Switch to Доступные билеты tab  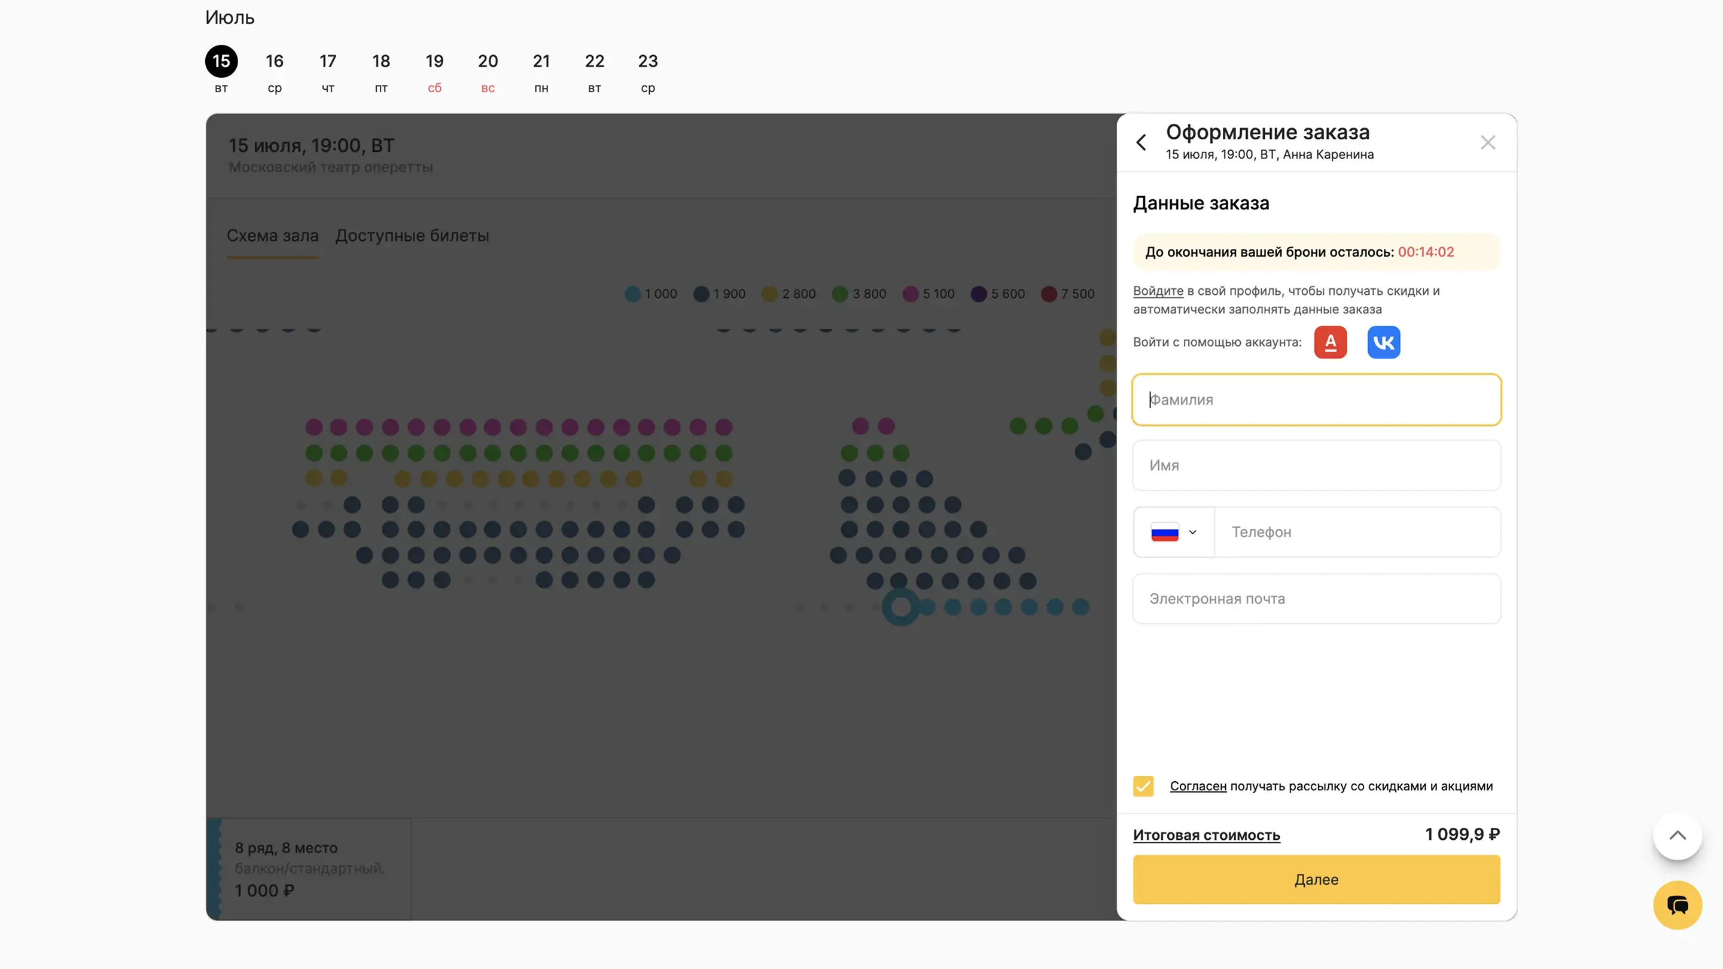412,236
